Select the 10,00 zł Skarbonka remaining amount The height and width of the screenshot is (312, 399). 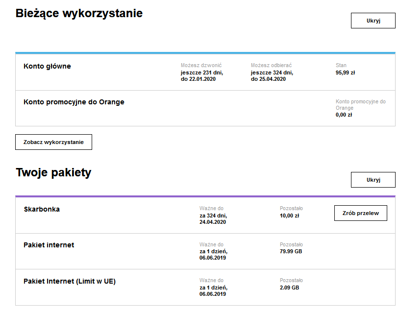click(289, 216)
